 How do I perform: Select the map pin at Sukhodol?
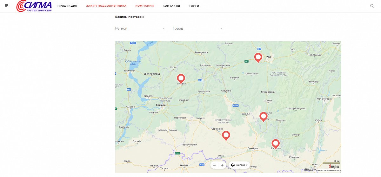click(x=181, y=78)
